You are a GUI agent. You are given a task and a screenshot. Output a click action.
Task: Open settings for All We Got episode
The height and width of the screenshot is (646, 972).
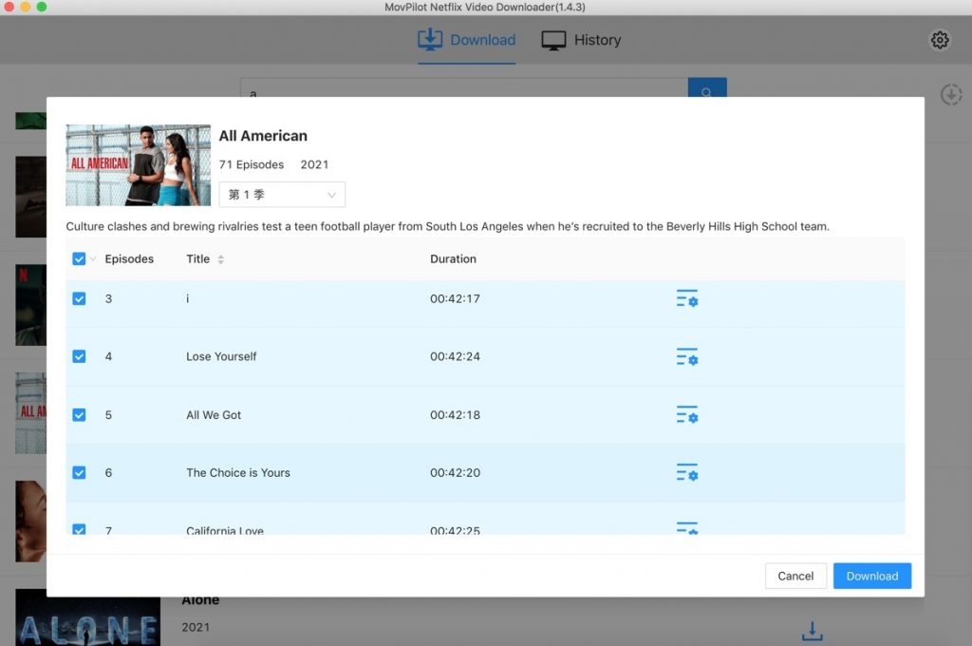click(x=687, y=414)
